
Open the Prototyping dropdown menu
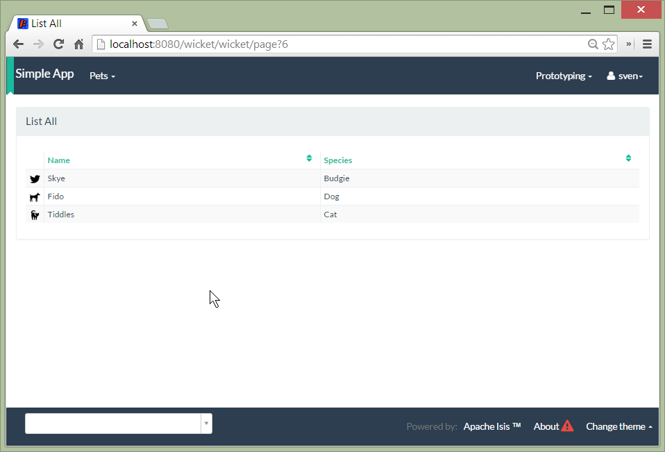[564, 76]
